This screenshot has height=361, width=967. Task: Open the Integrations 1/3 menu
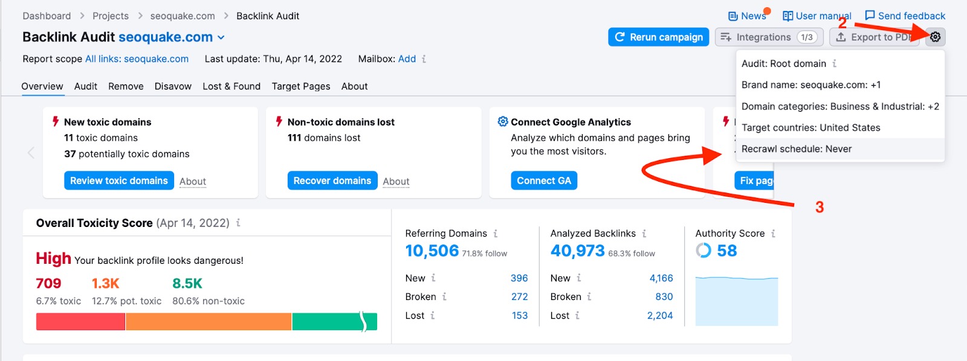769,37
